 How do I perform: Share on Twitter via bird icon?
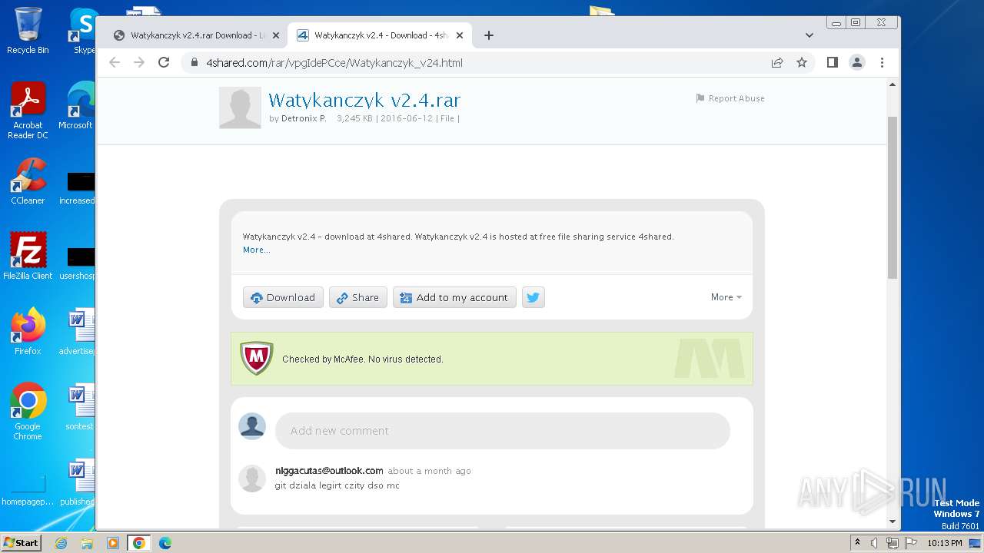click(x=534, y=297)
